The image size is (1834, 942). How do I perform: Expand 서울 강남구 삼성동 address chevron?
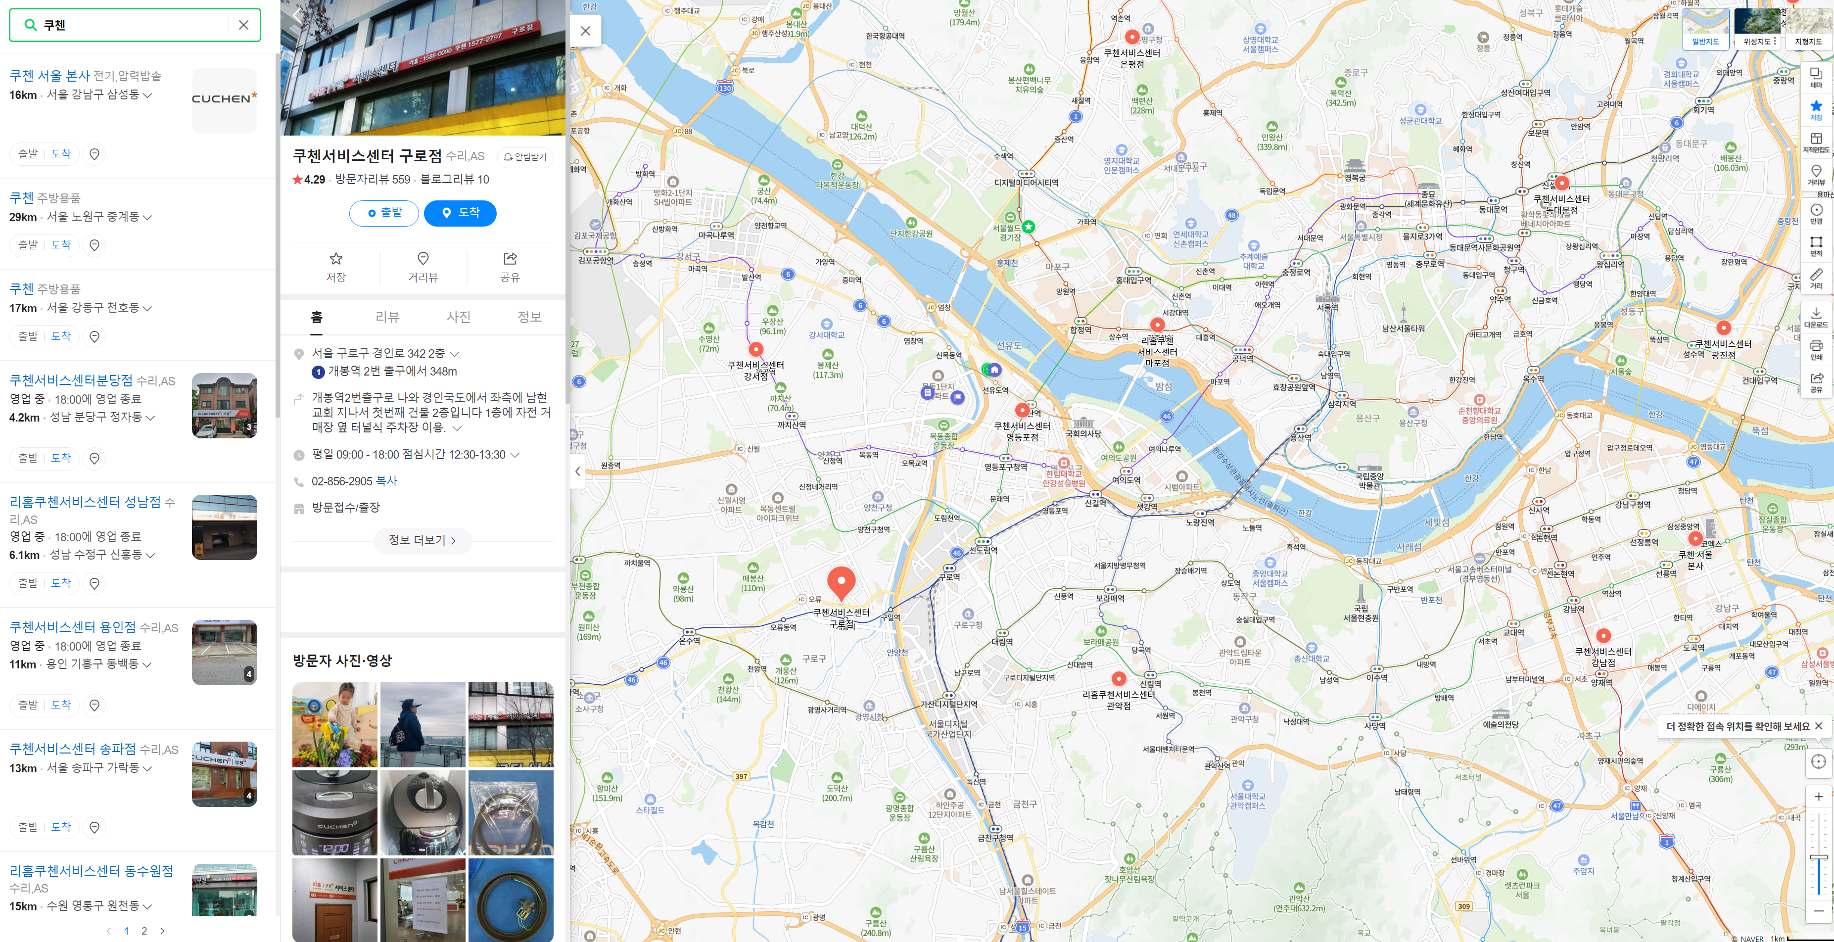[x=147, y=94]
